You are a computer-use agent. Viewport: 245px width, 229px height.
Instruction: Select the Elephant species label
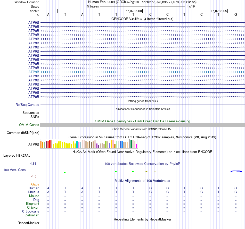pos(32,203)
